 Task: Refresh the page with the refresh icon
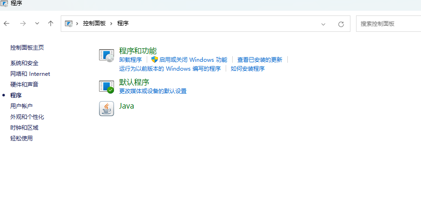coord(341,24)
